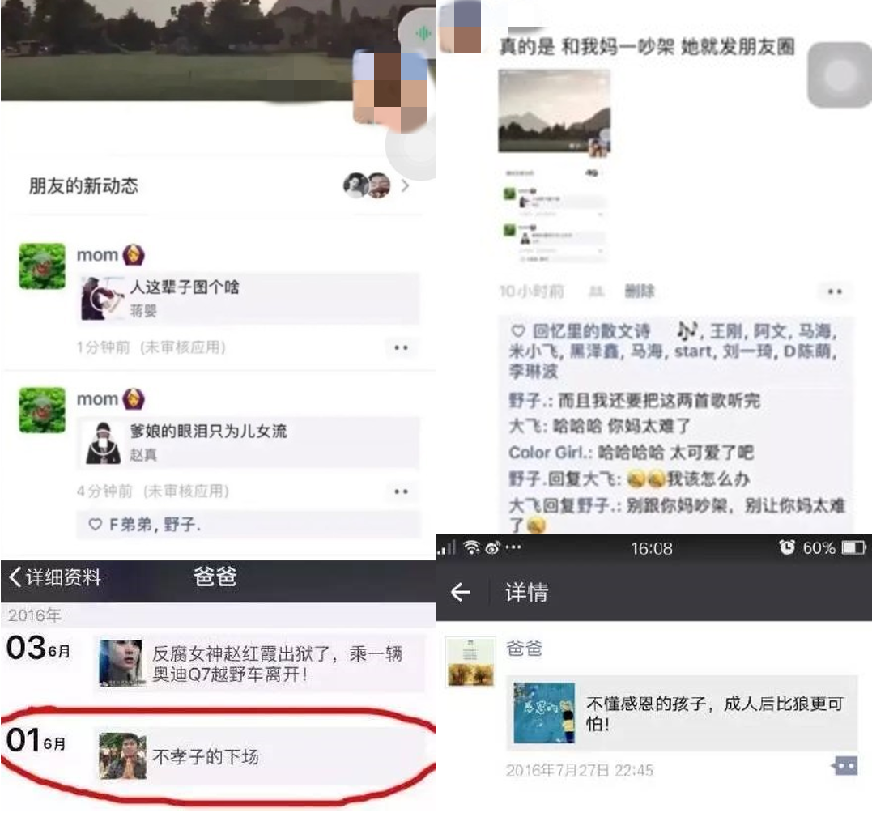This screenshot has height=817, width=872.
Task: Delete the post via 删除
Action: pyautogui.click(x=640, y=291)
